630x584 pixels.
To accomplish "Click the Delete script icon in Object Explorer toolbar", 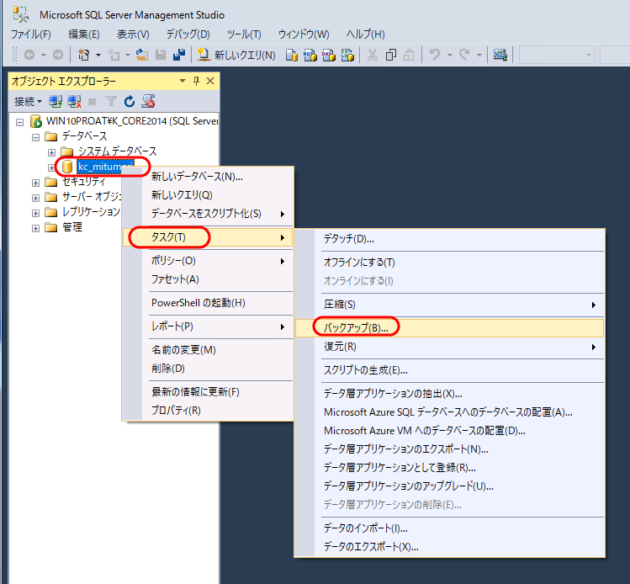I will tap(148, 102).
